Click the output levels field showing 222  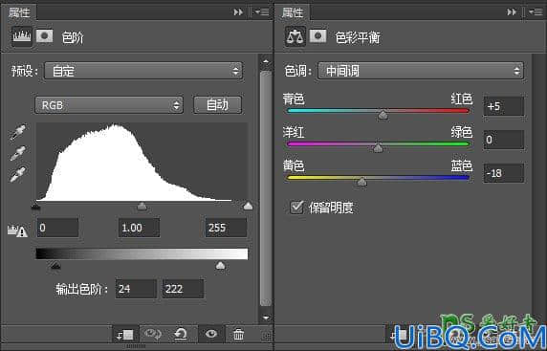184,289
